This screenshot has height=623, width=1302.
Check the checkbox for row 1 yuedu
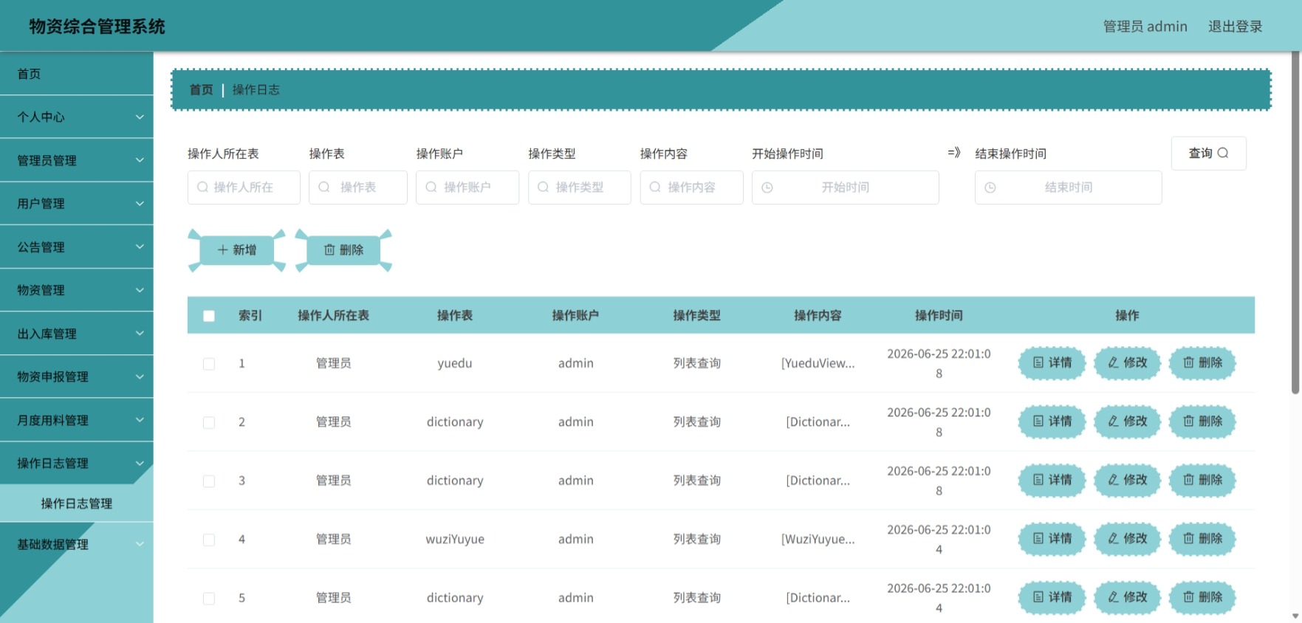[x=209, y=364]
